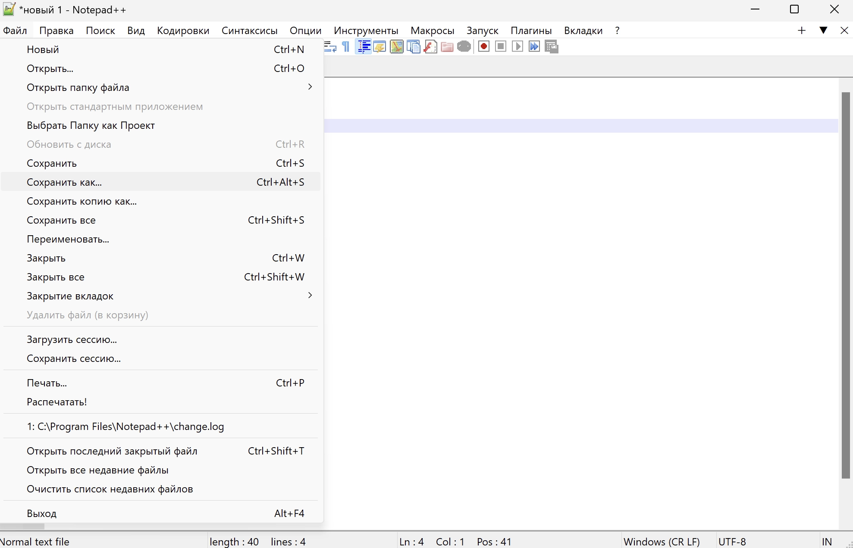Toggle the indent guide button
Viewport: 853px width, 548px height.
pyautogui.click(x=364, y=47)
